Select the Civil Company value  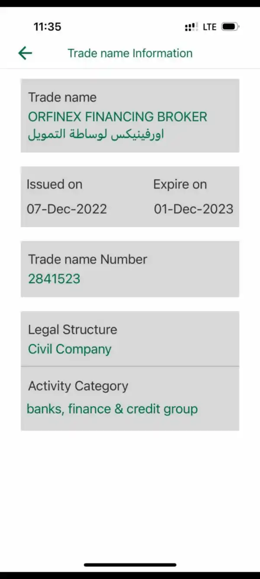click(70, 349)
